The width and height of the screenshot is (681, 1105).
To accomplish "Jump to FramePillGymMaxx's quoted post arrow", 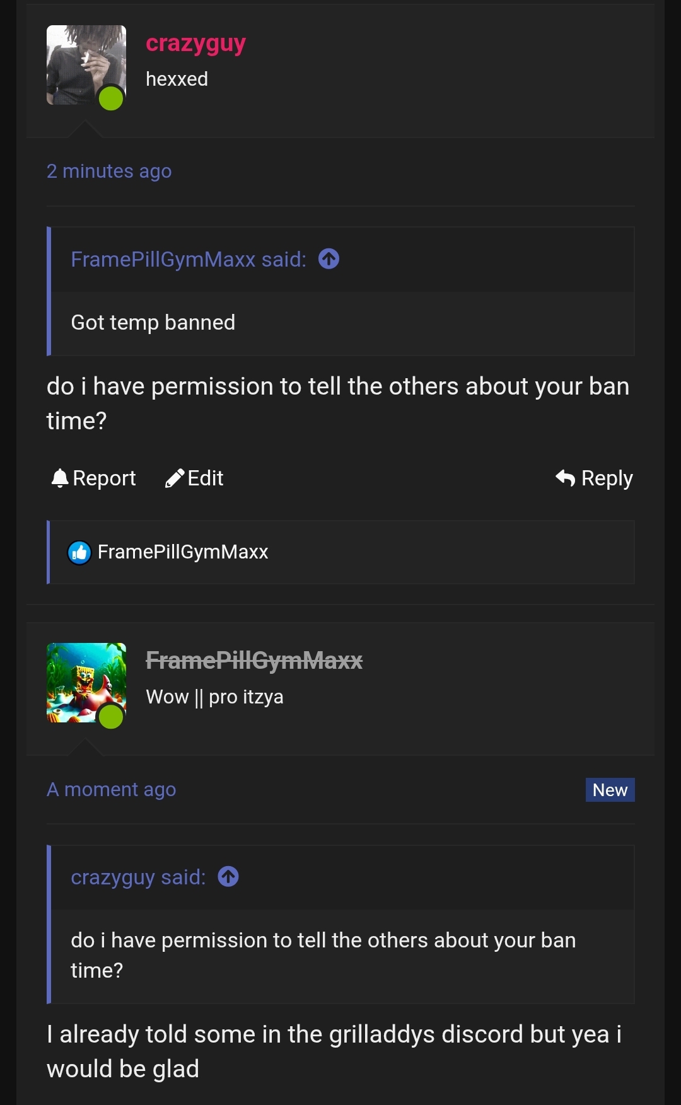I will click(x=329, y=259).
